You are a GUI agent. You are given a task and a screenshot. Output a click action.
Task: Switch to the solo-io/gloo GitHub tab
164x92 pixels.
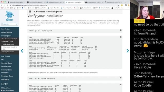(113, 2)
